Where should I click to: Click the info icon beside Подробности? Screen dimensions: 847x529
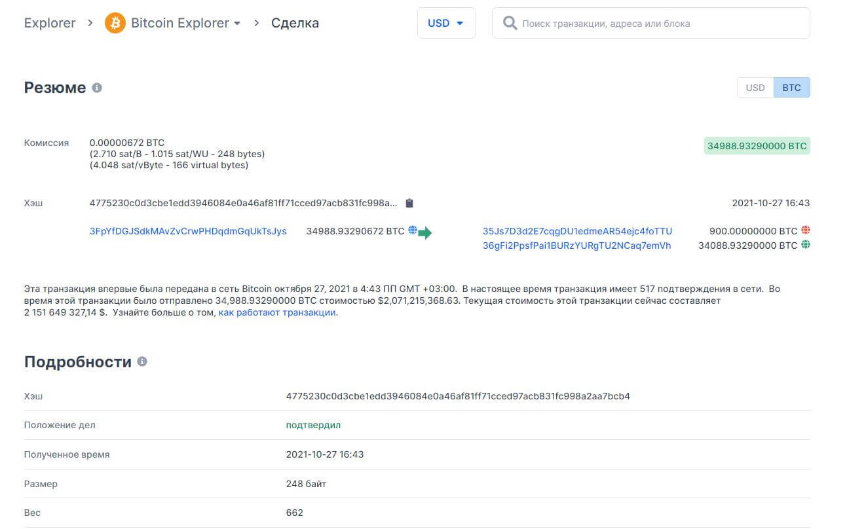142,361
